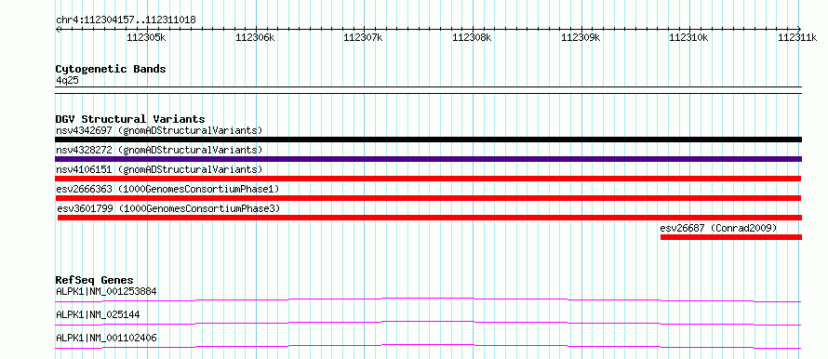The image size is (828, 359).
Task: Click the 4q25 cytogenetic band bar
Action: pos(428,89)
